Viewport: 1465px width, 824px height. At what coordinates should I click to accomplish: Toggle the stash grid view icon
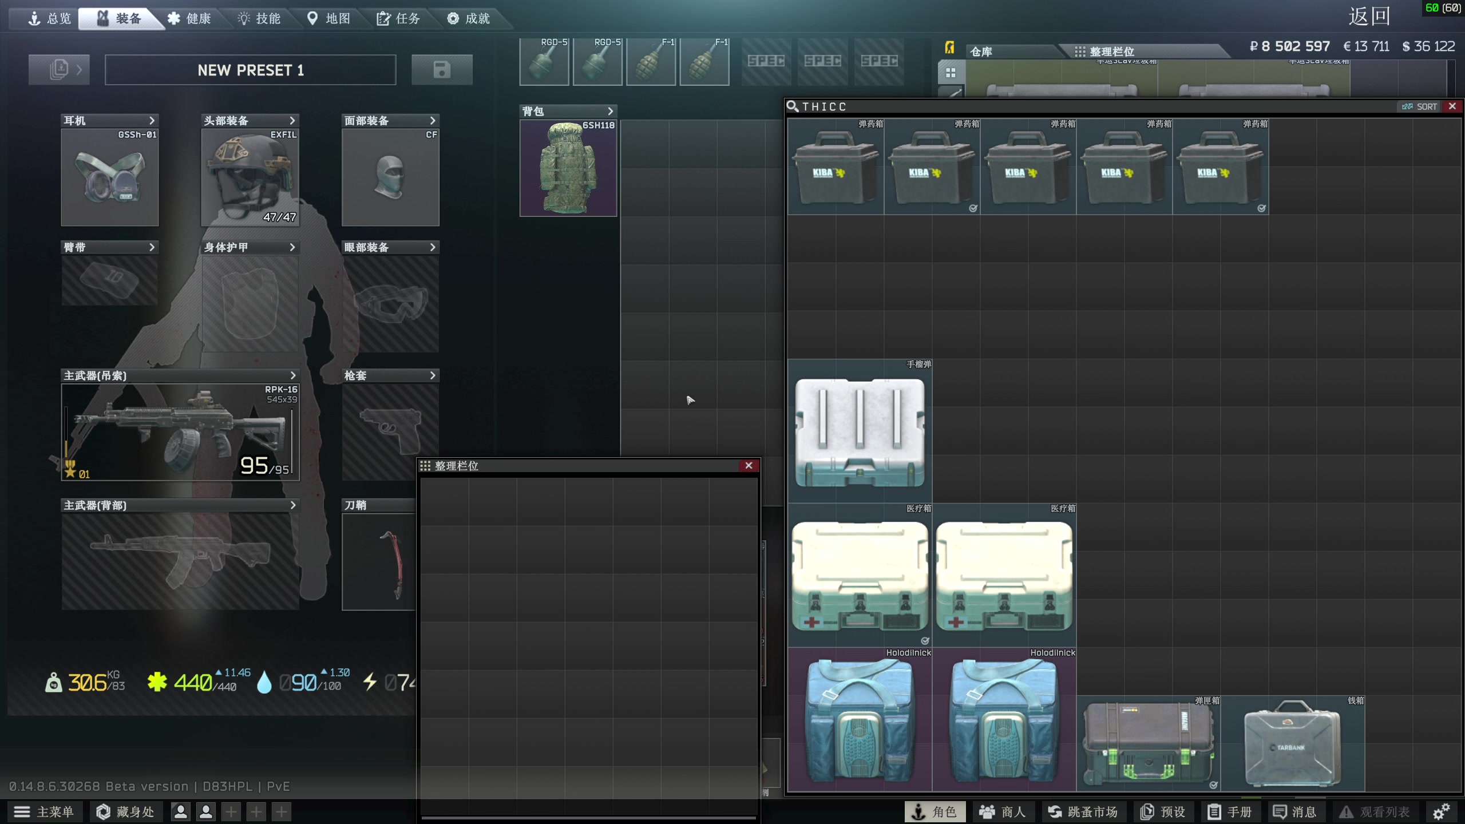[x=951, y=73]
